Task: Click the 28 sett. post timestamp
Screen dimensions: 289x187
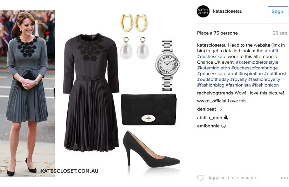Action: click(x=280, y=33)
